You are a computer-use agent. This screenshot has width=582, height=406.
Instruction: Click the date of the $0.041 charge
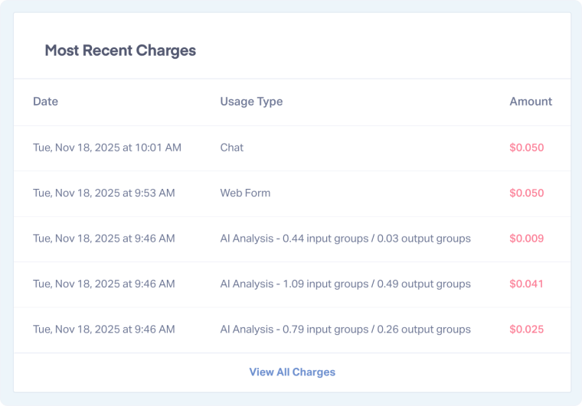point(104,284)
